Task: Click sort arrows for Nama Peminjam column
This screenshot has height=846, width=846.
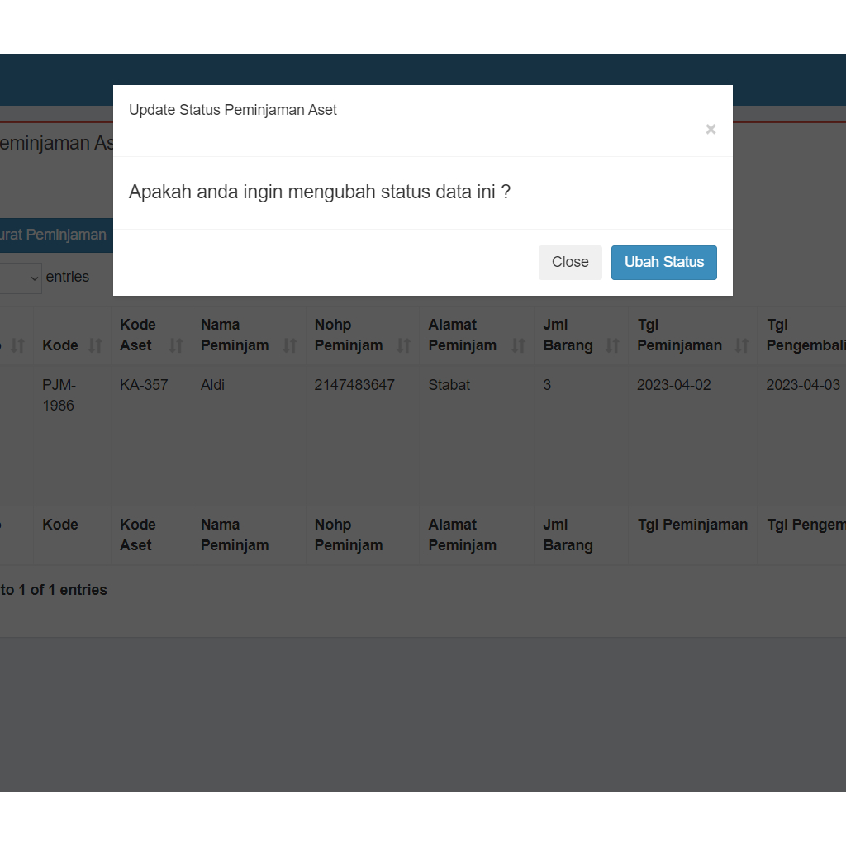Action: (289, 345)
